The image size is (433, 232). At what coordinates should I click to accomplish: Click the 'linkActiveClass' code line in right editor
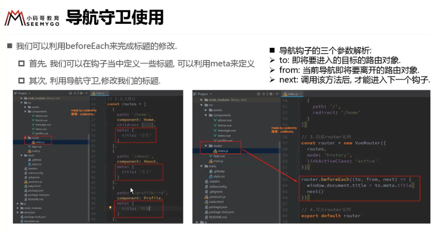click(x=342, y=161)
